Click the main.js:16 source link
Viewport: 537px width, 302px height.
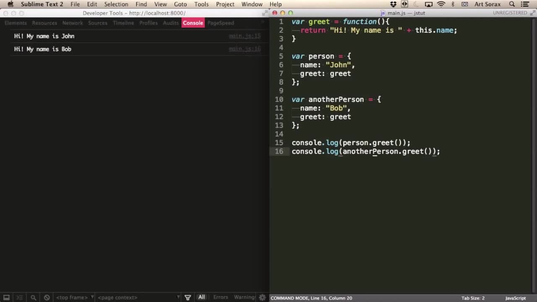245,49
